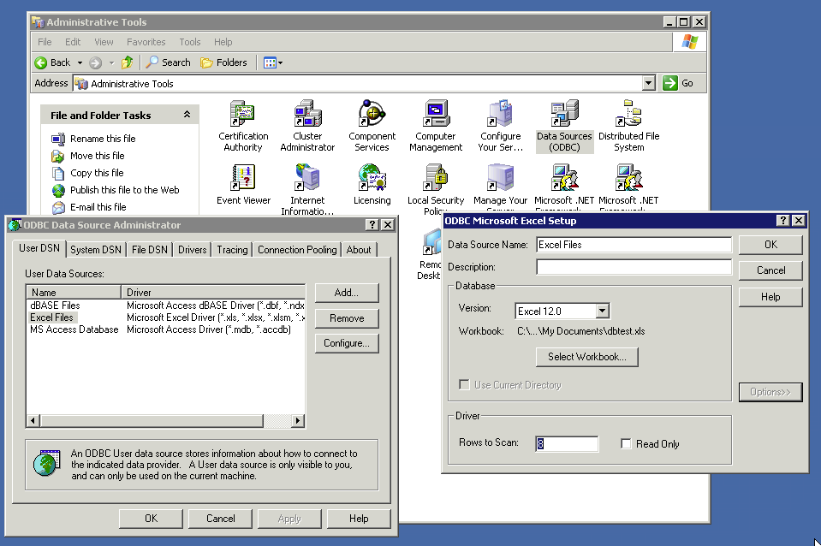Open the File menu
This screenshot has height=546, width=821.
(x=45, y=42)
